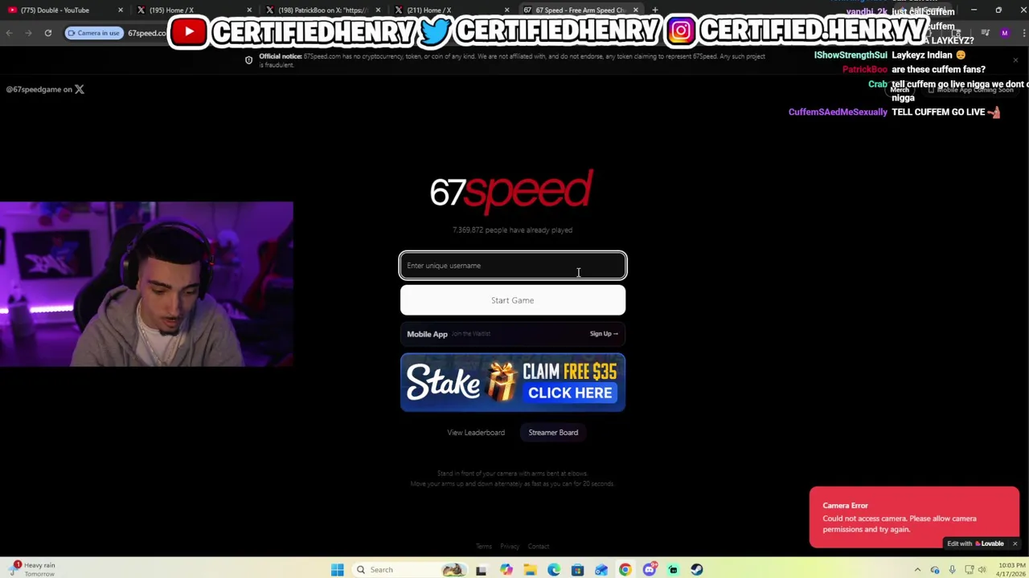Click the Mobile App label

coord(427,334)
